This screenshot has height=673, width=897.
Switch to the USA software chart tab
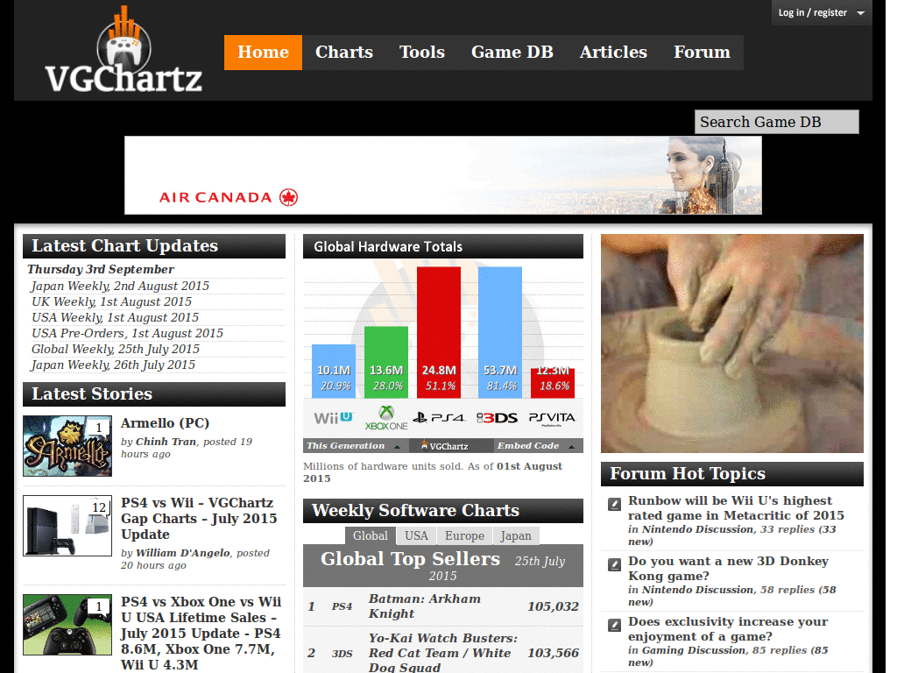(416, 535)
